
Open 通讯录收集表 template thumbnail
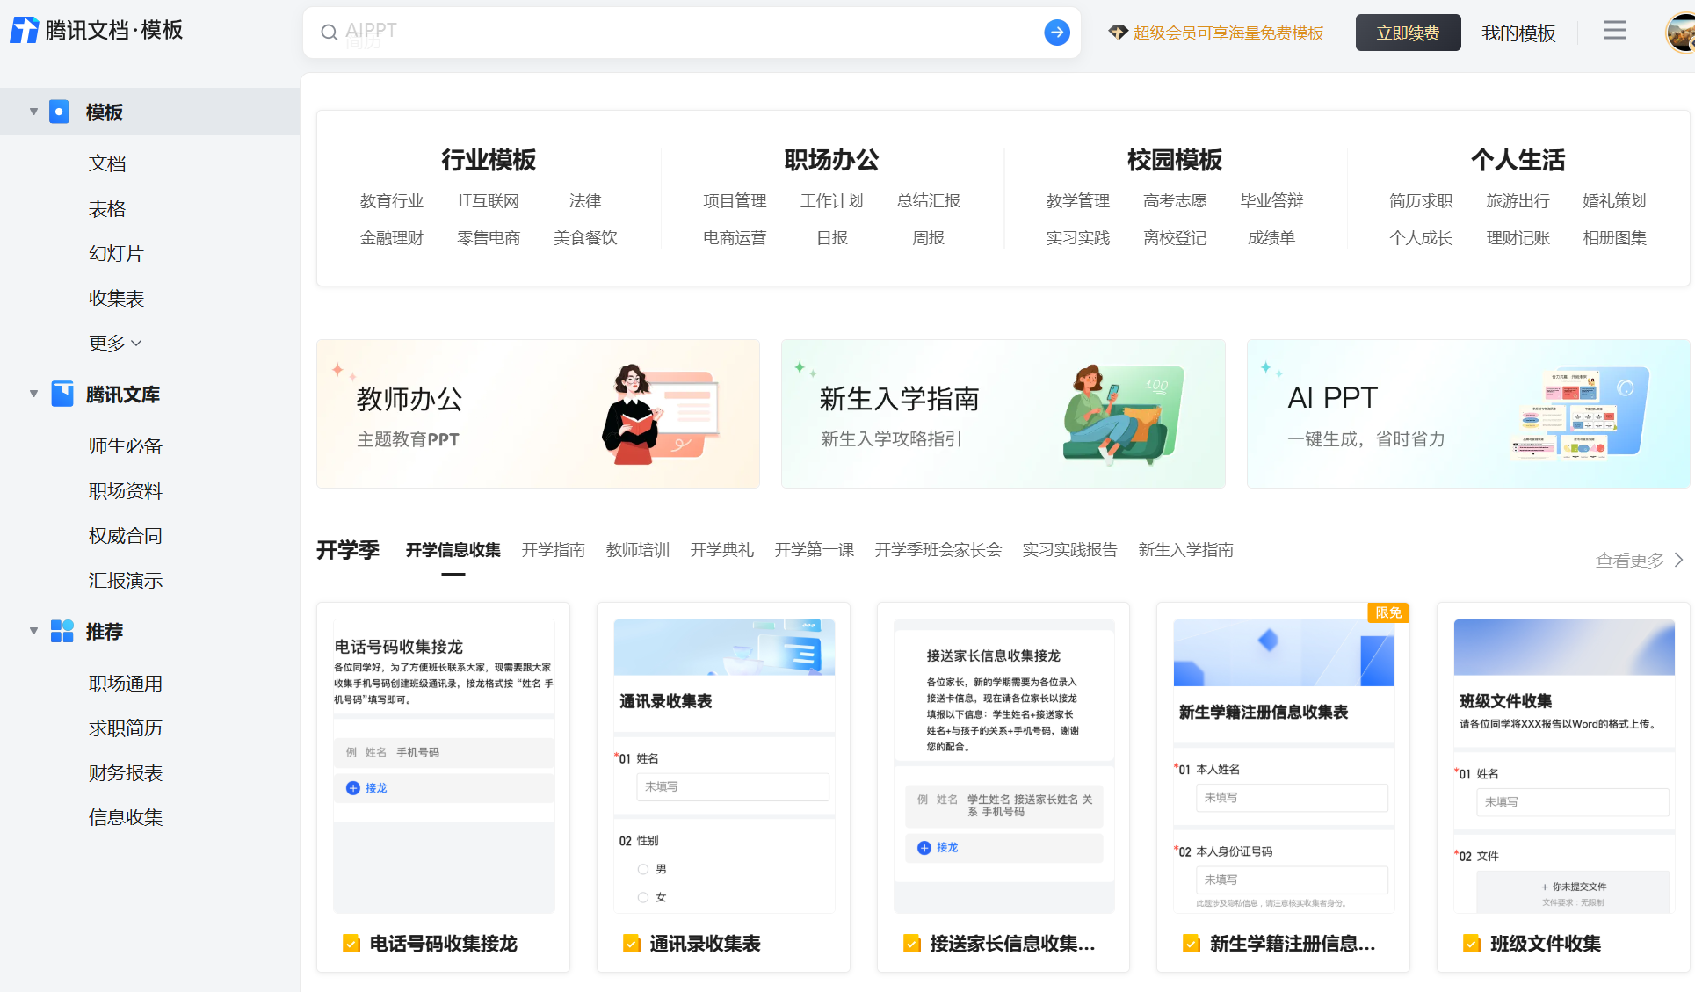(724, 766)
